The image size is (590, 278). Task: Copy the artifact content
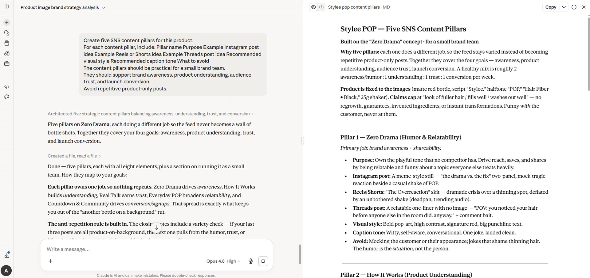pos(551,7)
